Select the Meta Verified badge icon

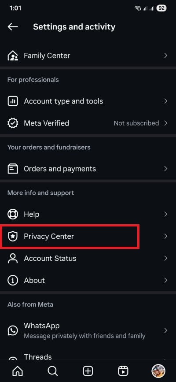point(13,123)
